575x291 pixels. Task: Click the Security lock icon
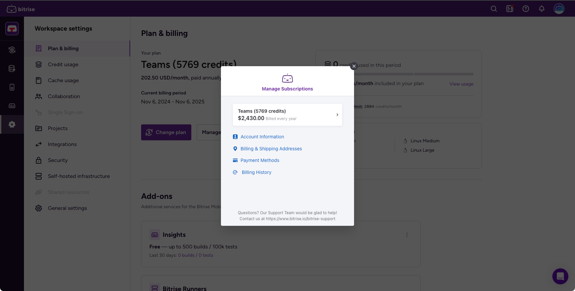coord(39,160)
